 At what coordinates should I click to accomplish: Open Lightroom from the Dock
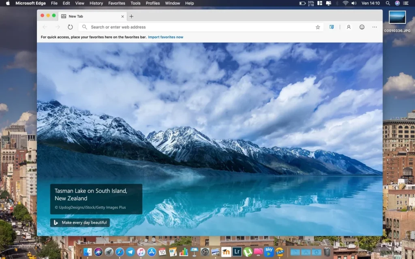click(x=237, y=251)
